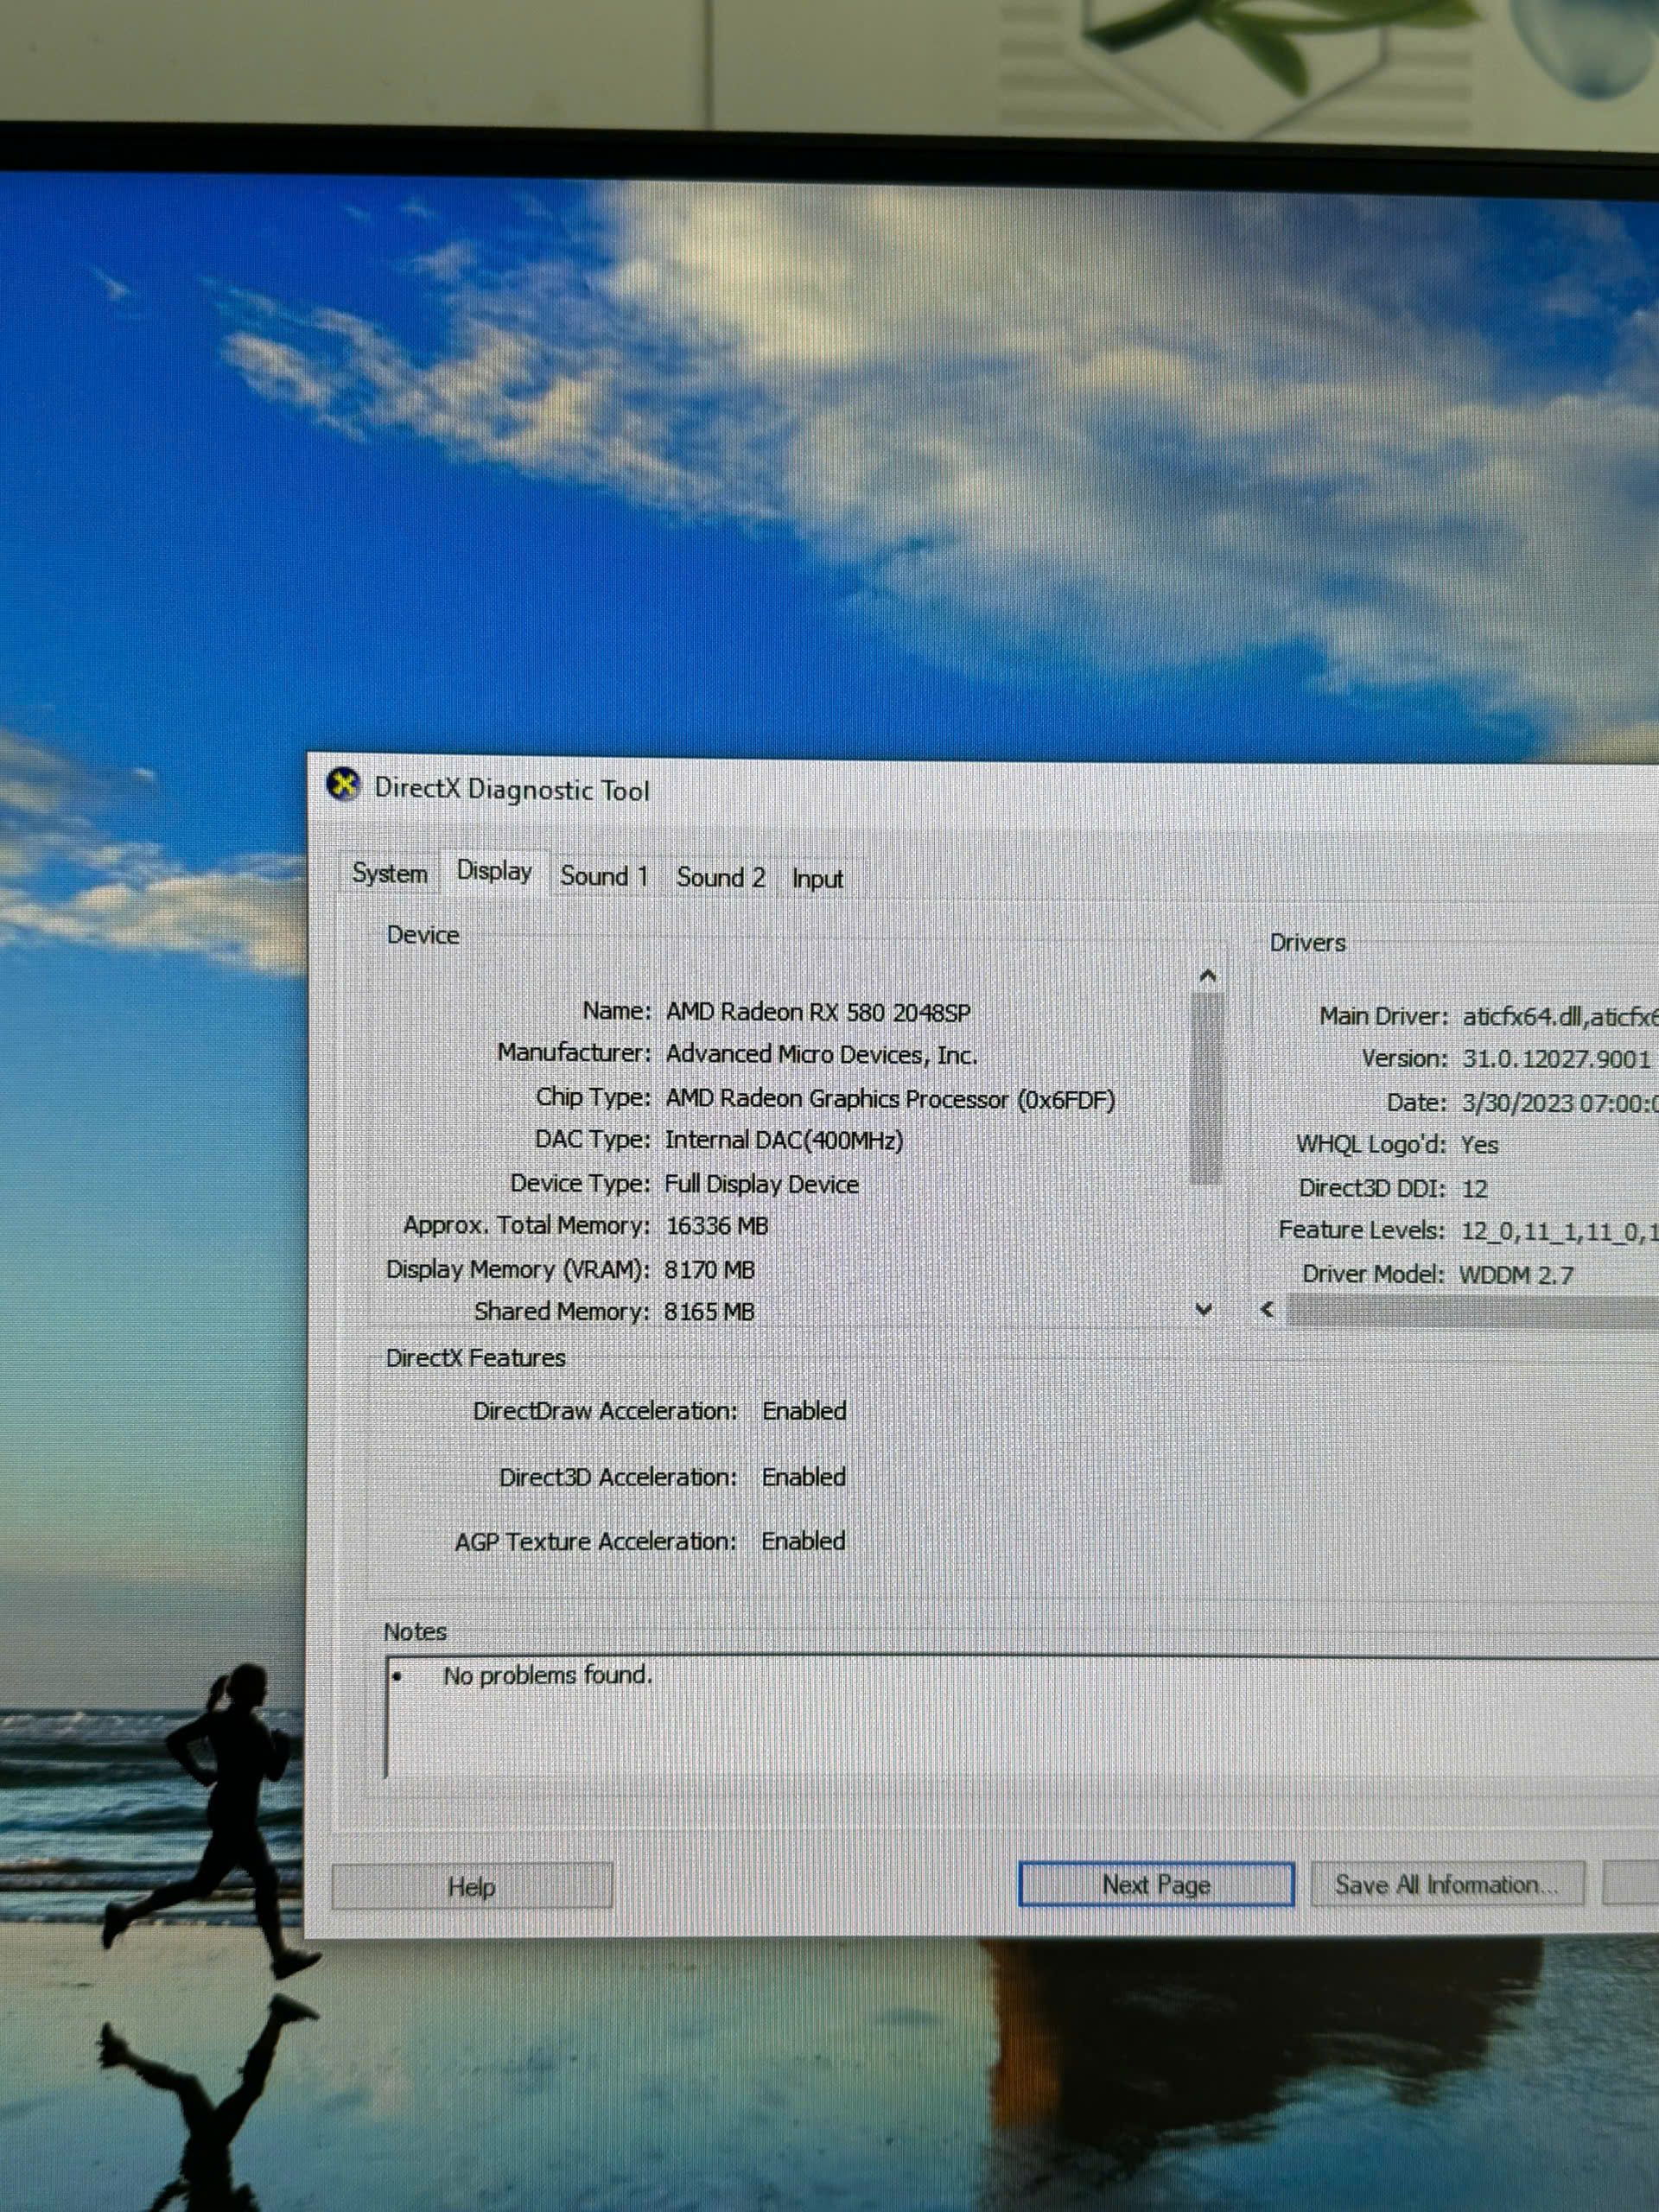Click the Direct3D DDI 12 value
This screenshot has height=2212, width=1659.
point(1474,1189)
